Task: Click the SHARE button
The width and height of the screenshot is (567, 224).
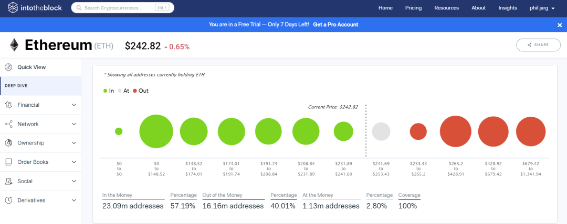Action: (539, 45)
